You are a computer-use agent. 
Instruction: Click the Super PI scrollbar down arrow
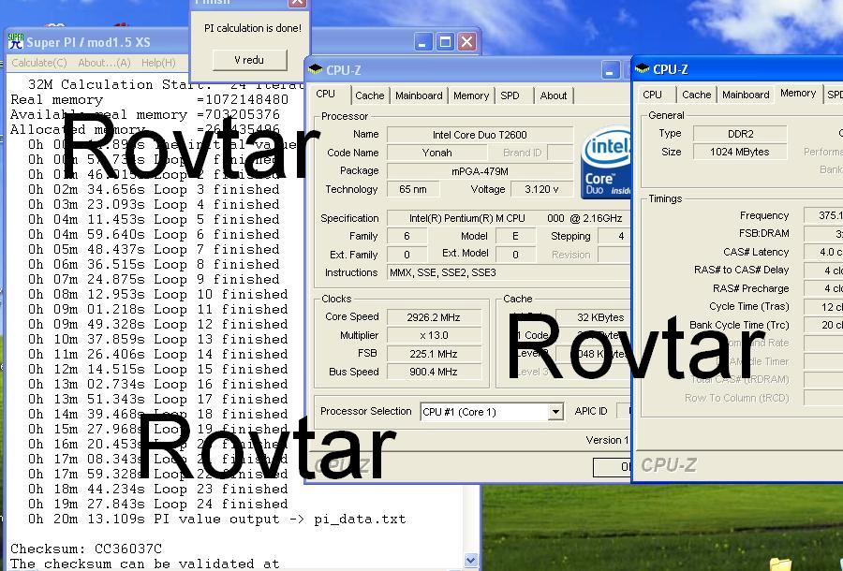471,561
